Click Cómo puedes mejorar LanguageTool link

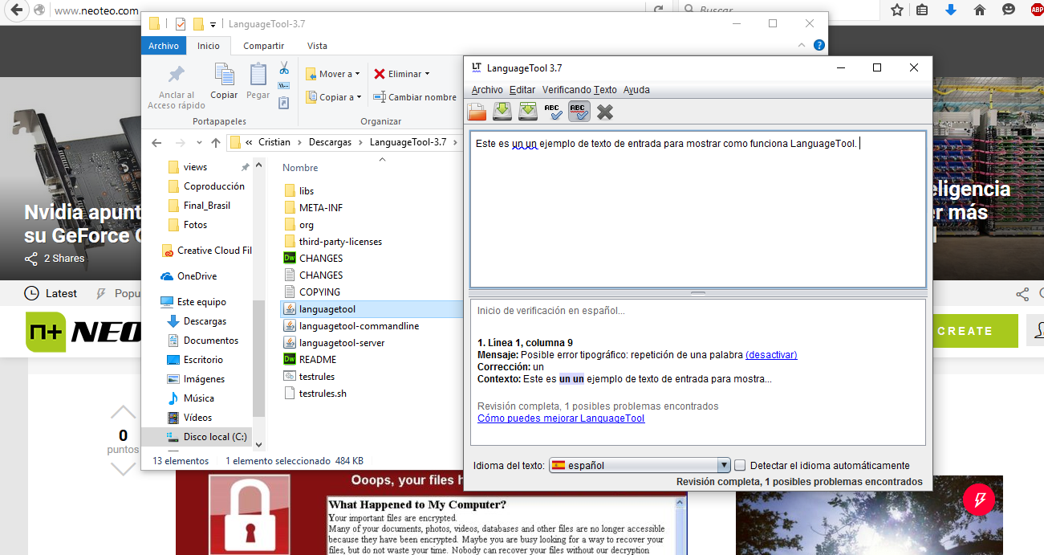click(x=561, y=418)
